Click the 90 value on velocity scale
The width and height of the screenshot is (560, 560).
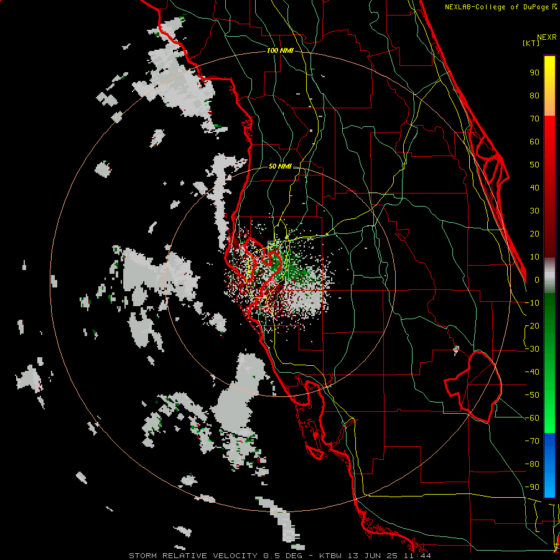534,73
